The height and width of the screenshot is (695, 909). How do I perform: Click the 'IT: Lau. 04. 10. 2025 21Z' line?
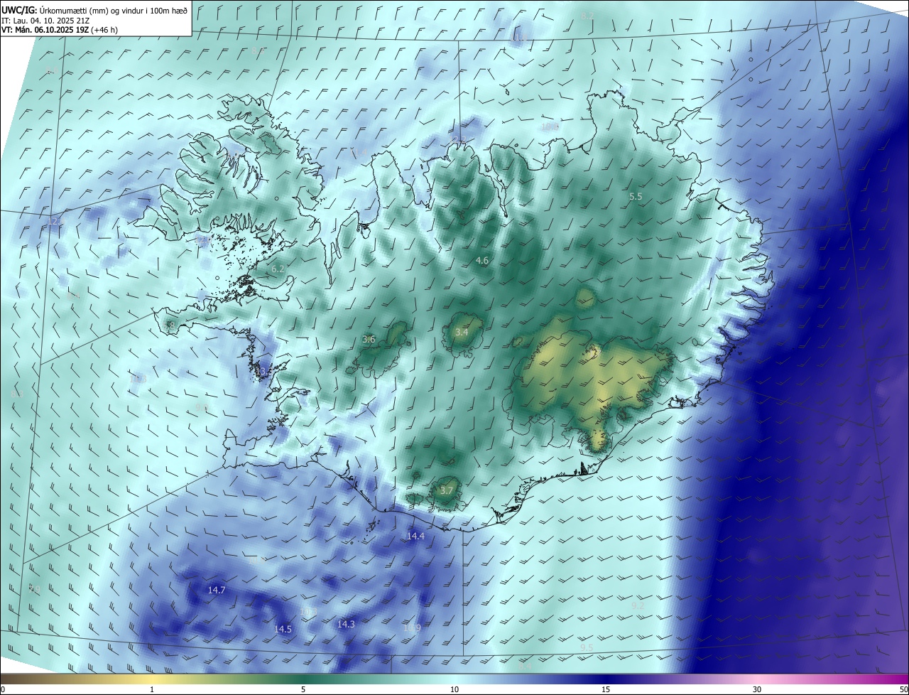coord(47,20)
